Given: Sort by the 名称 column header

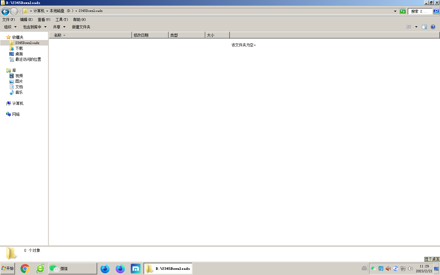Looking at the screenshot, I should [90, 35].
